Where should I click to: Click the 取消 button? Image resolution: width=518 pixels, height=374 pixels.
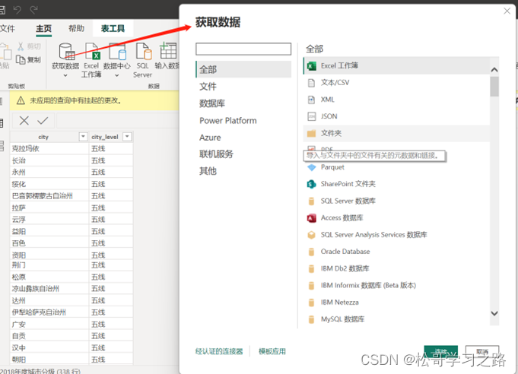click(x=482, y=351)
